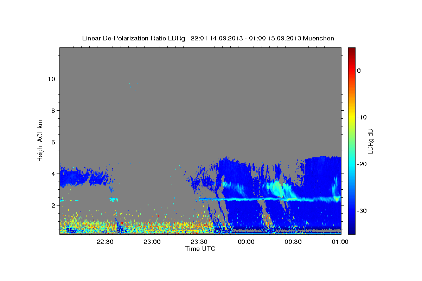Click the 'Time UTC' axis label
This screenshot has height=281, width=422.
coord(200,249)
